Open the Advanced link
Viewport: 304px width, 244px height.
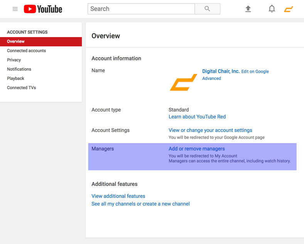point(211,78)
